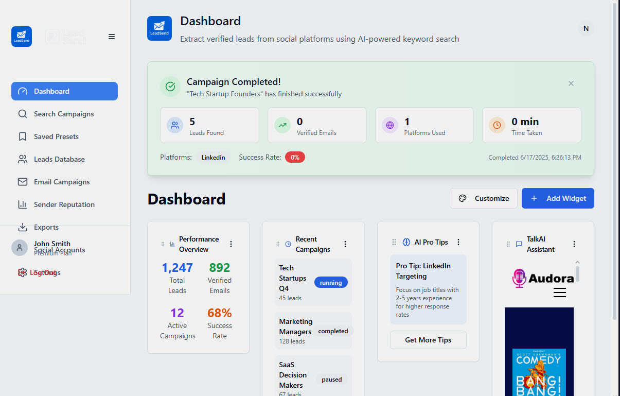Click the Exports download icon
The height and width of the screenshot is (396, 620).
(23, 227)
